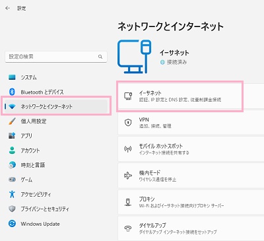Click ワイヤレス通信を停止 description
Viewport: 264px width, 241px height.
[x=158, y=180]
